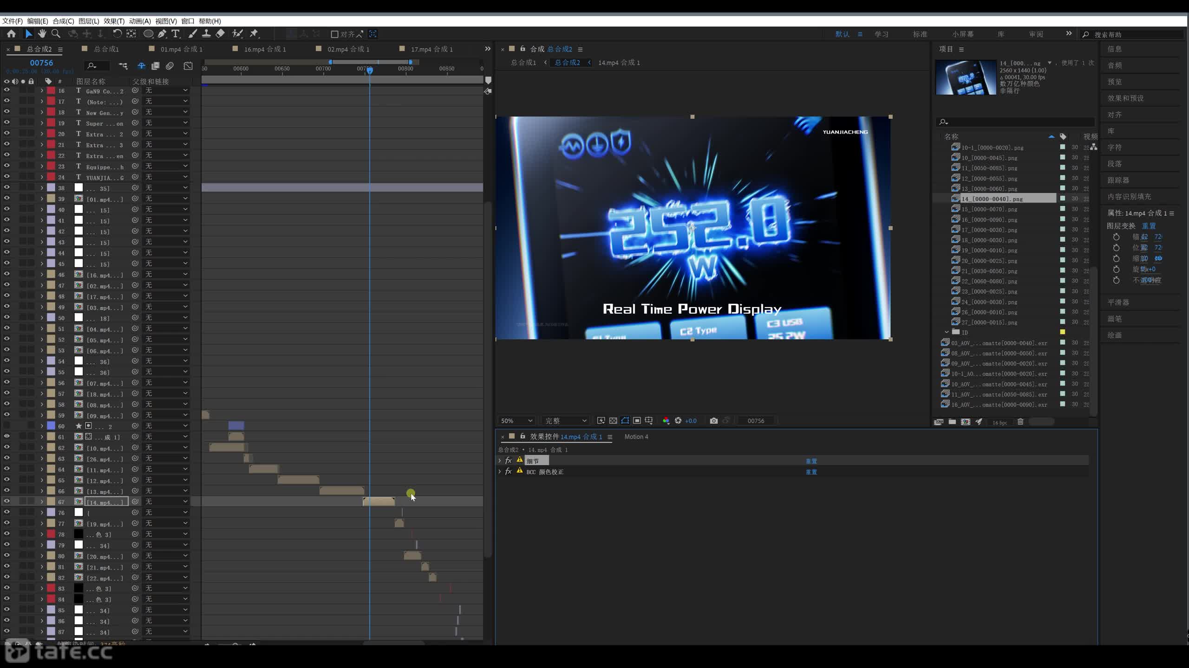Switch to the 学习 workspace
The height and width of the screenshot is (668, 1189).
click(882, 34)
